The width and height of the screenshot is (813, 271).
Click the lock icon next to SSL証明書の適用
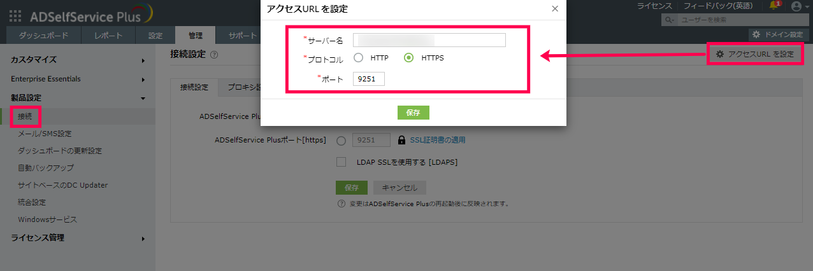coord(401,141)
